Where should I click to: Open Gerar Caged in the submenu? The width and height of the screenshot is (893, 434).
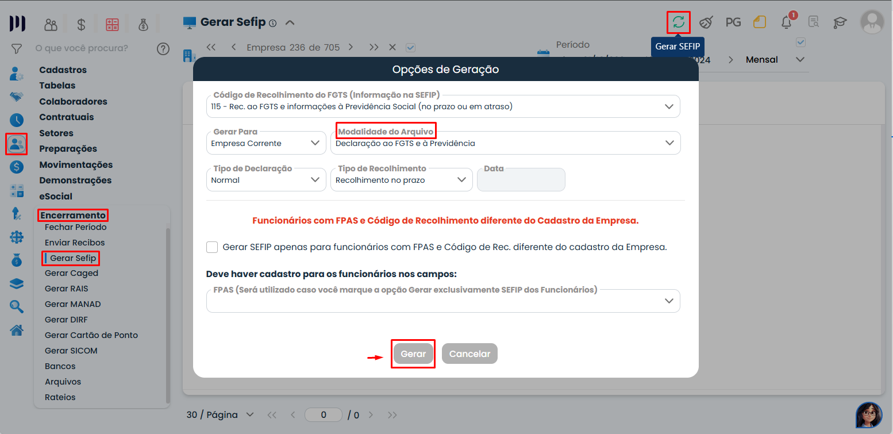point(71,273)
